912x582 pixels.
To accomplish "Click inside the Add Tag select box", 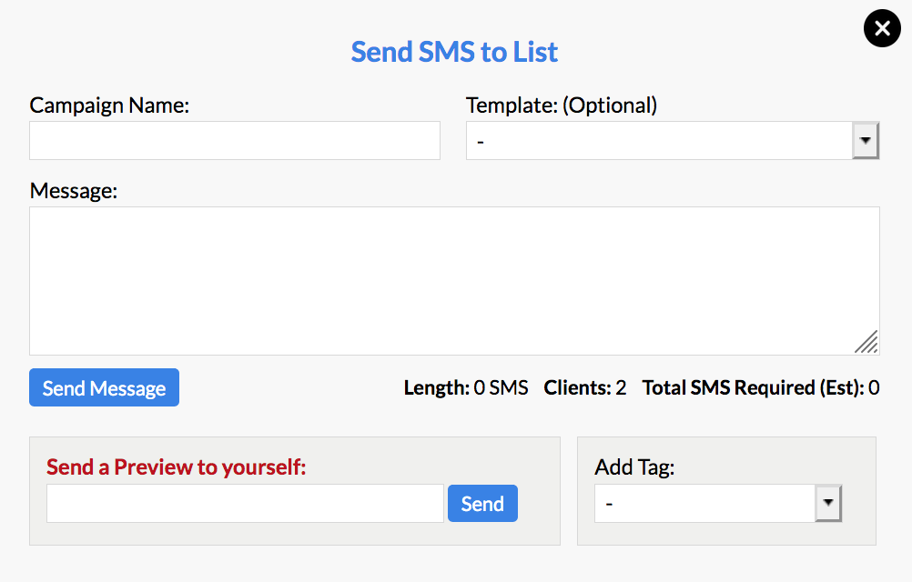I will pos(705,503).
